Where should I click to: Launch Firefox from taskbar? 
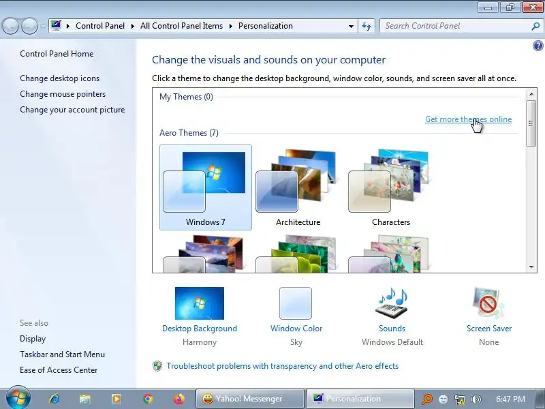(179, 399)
